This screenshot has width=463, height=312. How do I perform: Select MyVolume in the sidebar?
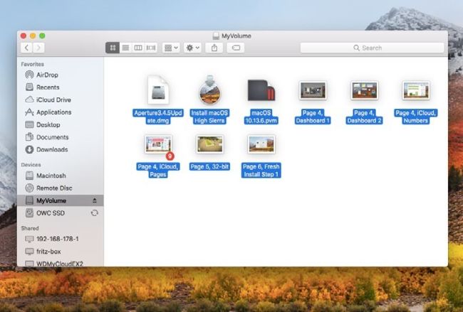61,200
